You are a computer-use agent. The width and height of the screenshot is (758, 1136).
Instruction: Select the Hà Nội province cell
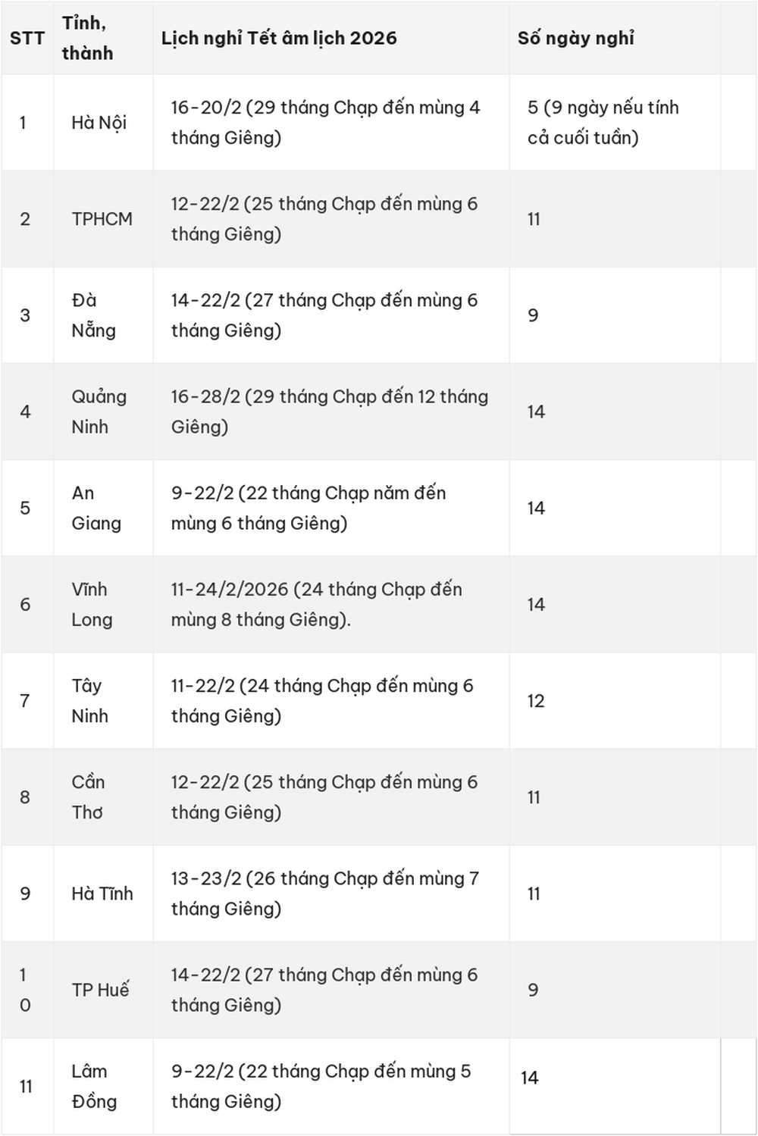click(x=99, y=123)
